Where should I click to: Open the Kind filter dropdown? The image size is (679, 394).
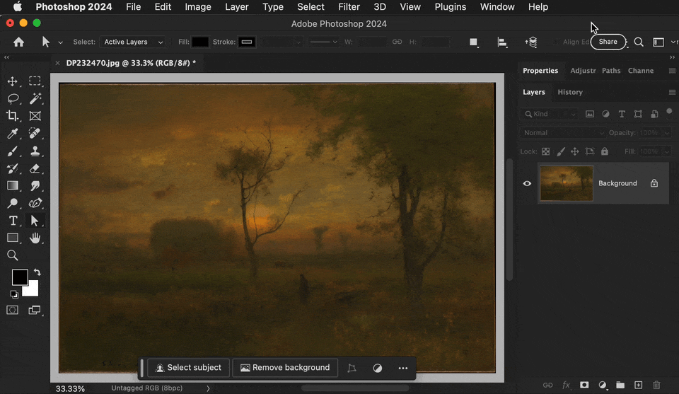(550, 114)
